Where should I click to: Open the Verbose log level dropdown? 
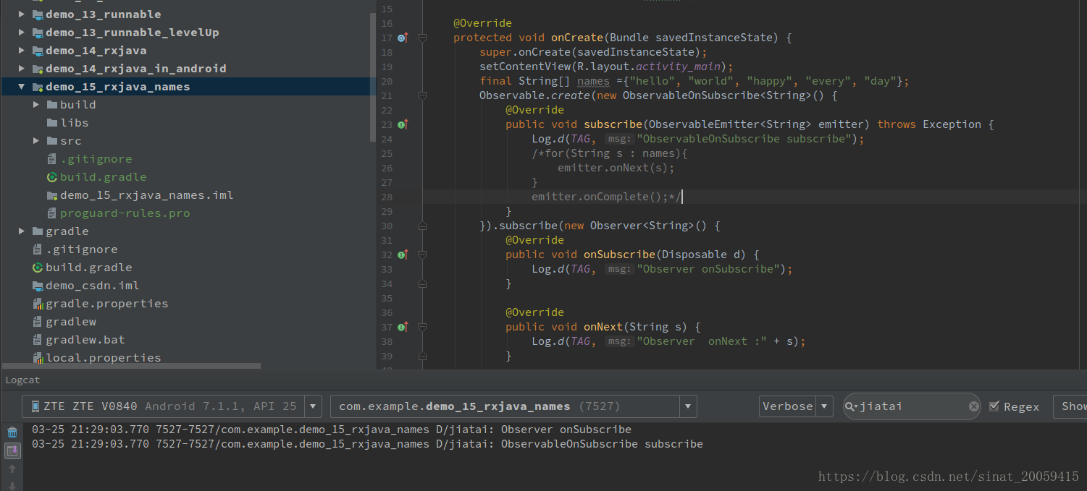click(825, 406)
